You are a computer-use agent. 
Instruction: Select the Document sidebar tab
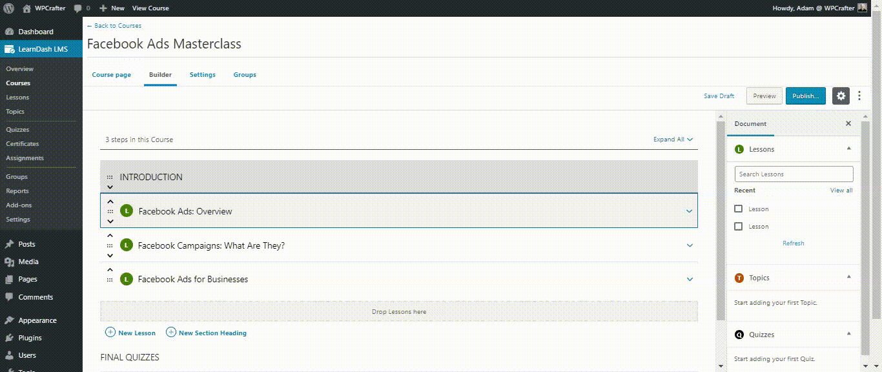tap(750, 124)
